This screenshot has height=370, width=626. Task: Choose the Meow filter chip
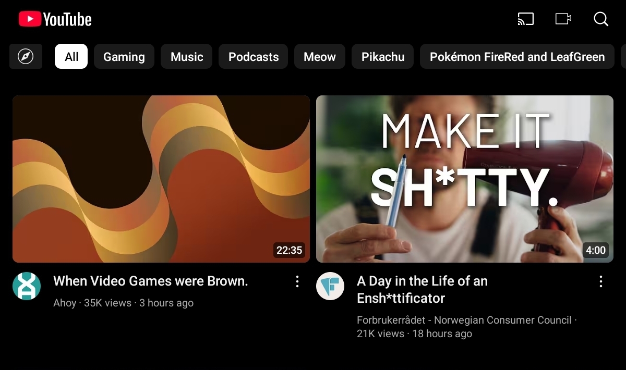(320, 56)
